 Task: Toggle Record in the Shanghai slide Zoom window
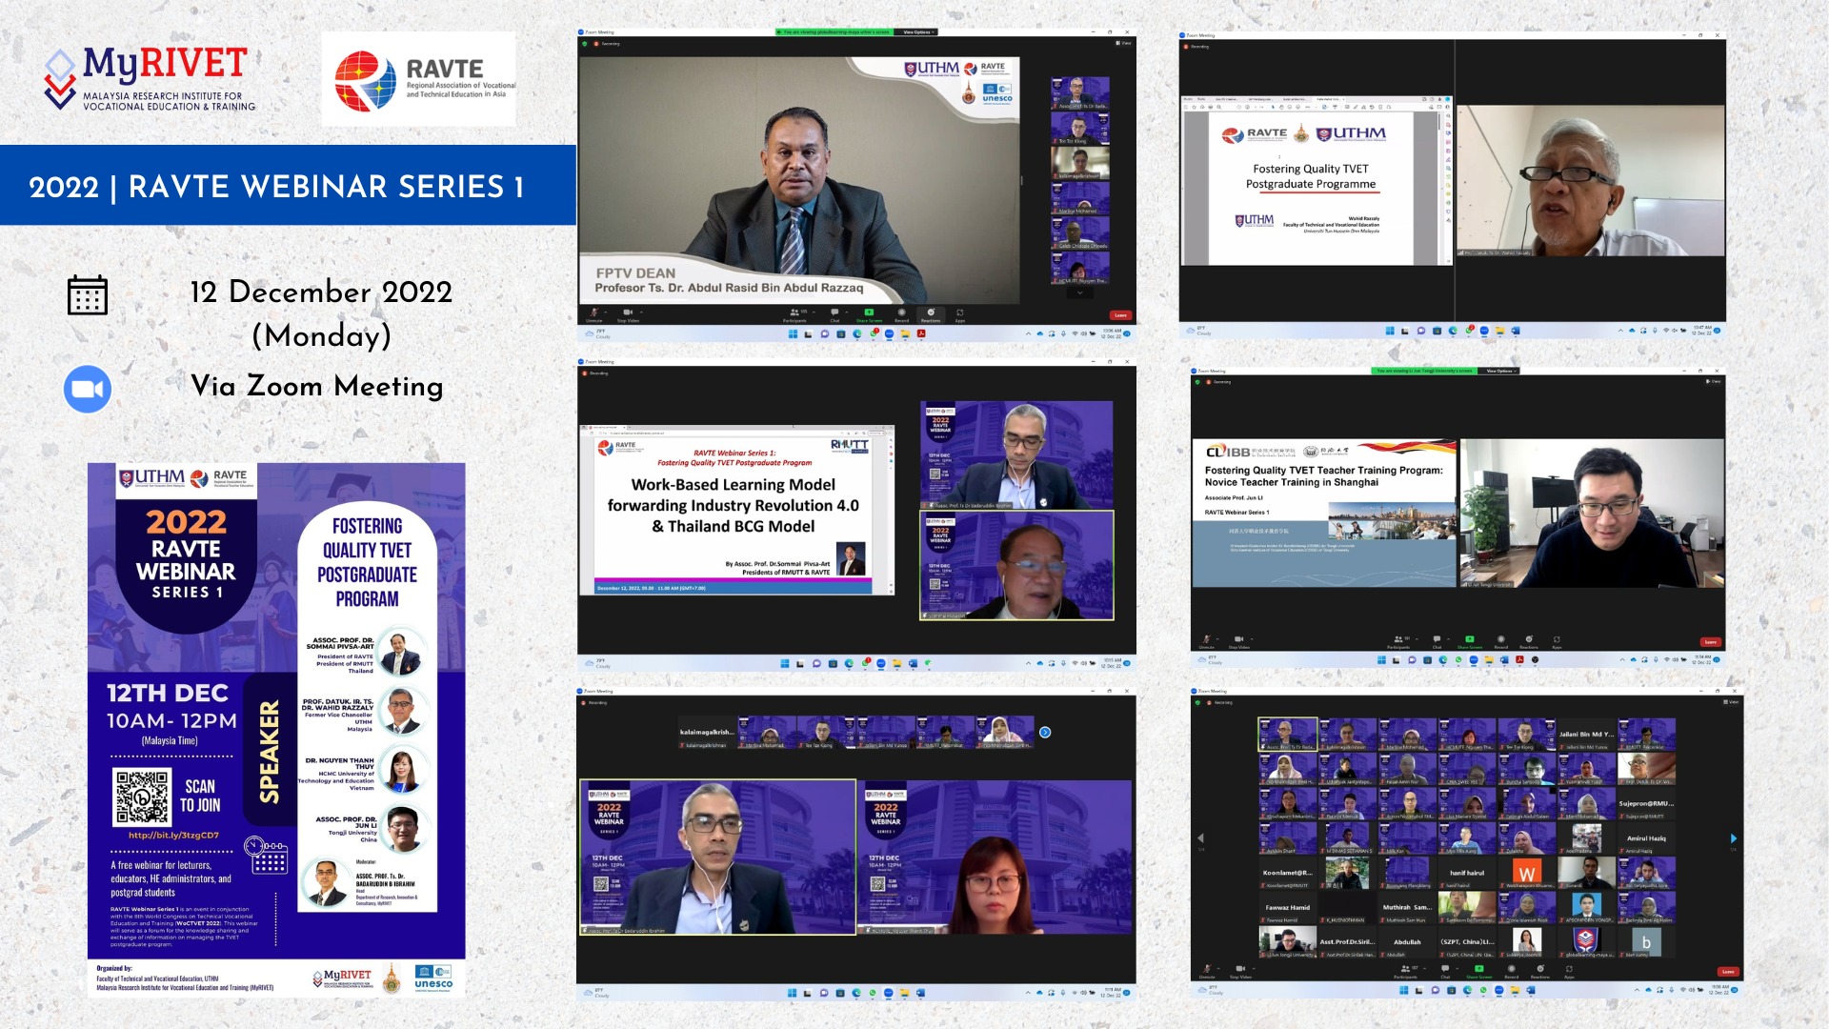tap(1500, 641)
